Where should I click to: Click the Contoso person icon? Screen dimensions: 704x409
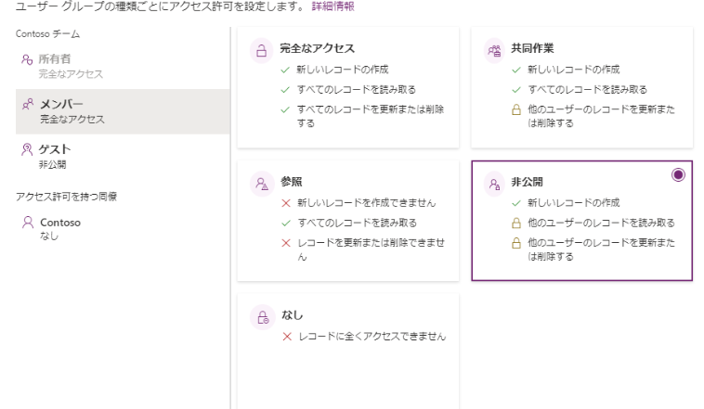click(28, 222)
